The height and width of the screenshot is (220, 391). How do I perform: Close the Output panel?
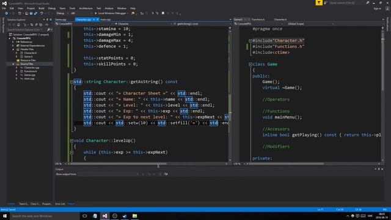382,169
